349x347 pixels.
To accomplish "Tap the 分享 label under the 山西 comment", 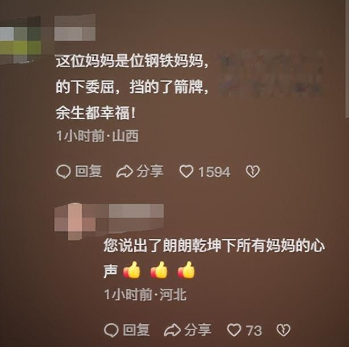I will (150, 171).
